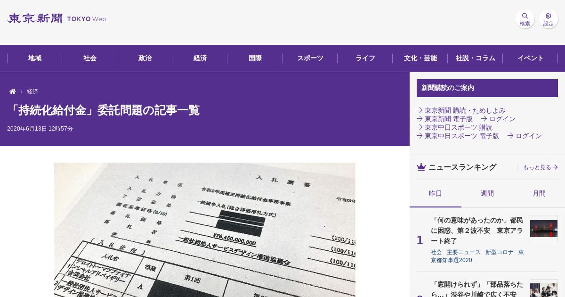Screen dimensions: 565x297
Task: Select the 昨日 ranking tab
Action: (x=436, y=193)
